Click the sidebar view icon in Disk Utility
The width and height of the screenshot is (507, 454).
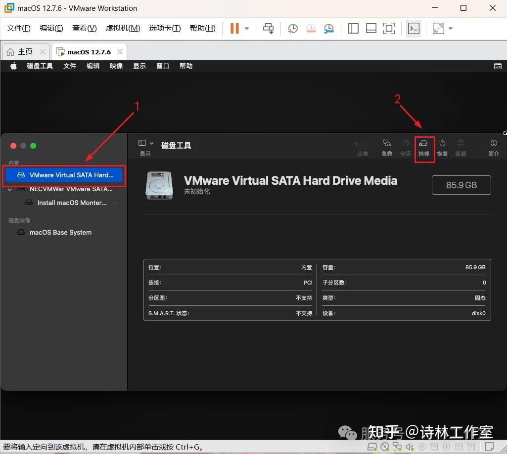[x=142, y=143]
